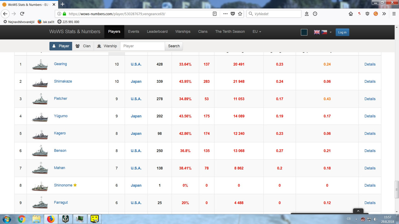Launch Wargaming app from the taskbar
Screen dimensions: 399x224
65,219
